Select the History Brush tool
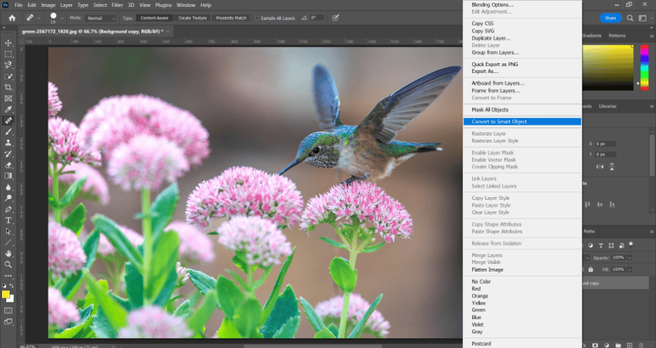Image resolution: width=656 pixels, height=348 pixels. click(x=8, y=154)
